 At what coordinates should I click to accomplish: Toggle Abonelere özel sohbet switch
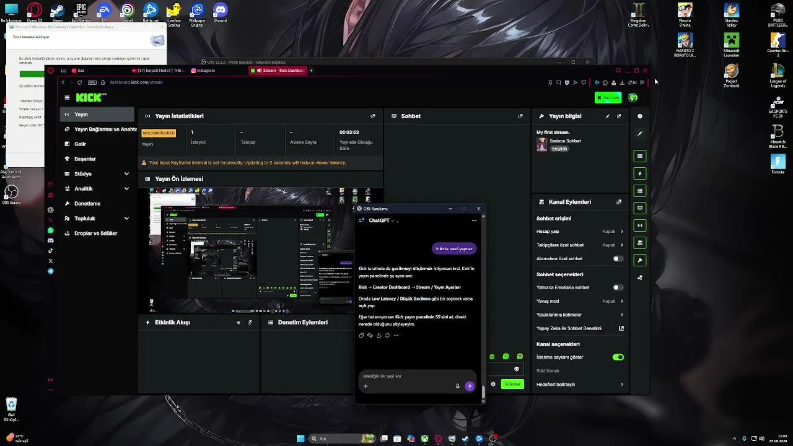click(x=618, y=258)
